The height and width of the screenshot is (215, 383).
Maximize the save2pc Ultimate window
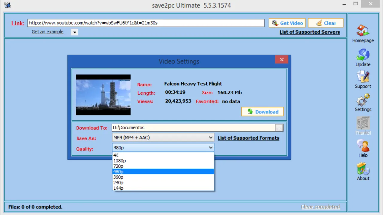coord(355,4)
